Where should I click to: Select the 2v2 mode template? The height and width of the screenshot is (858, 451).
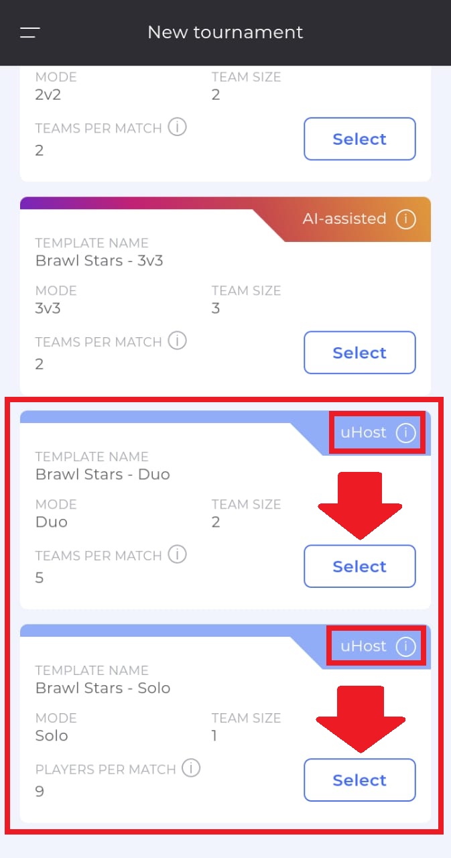(360, 139)
